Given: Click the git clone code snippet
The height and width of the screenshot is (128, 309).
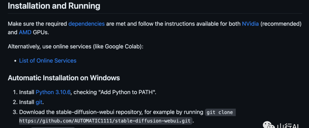Looking at the screenshot, I should [220, 113].
